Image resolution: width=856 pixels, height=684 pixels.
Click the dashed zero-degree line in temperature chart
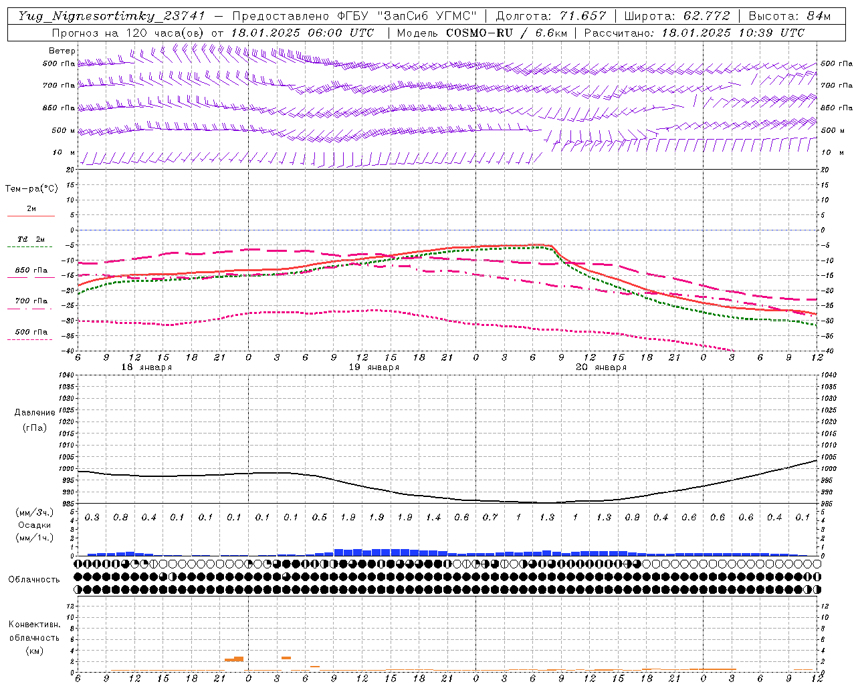point(447,230)
